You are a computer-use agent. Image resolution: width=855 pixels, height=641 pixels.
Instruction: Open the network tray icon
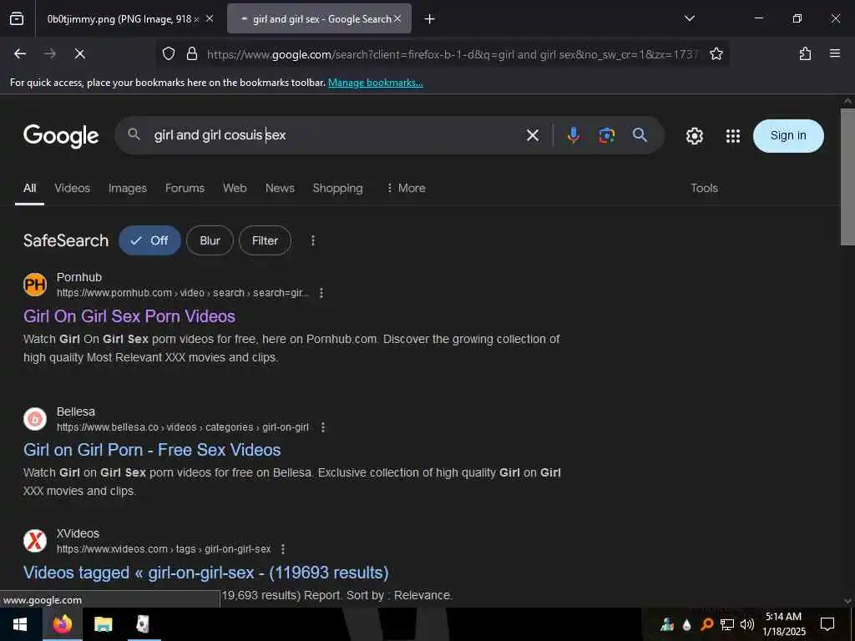(x=727, y=624)
